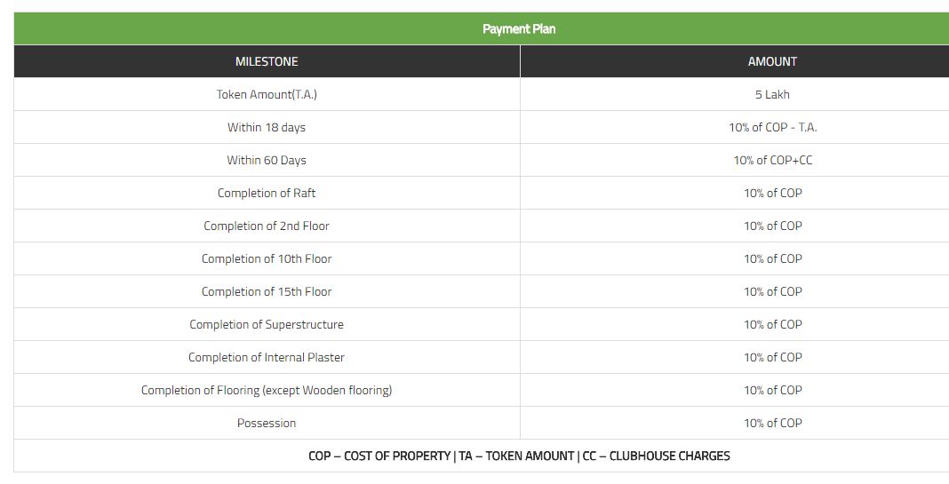The width and height of the screenshot is (949, 484).
Task: Select the AMOUNT column header
Action: coord(772,61)
